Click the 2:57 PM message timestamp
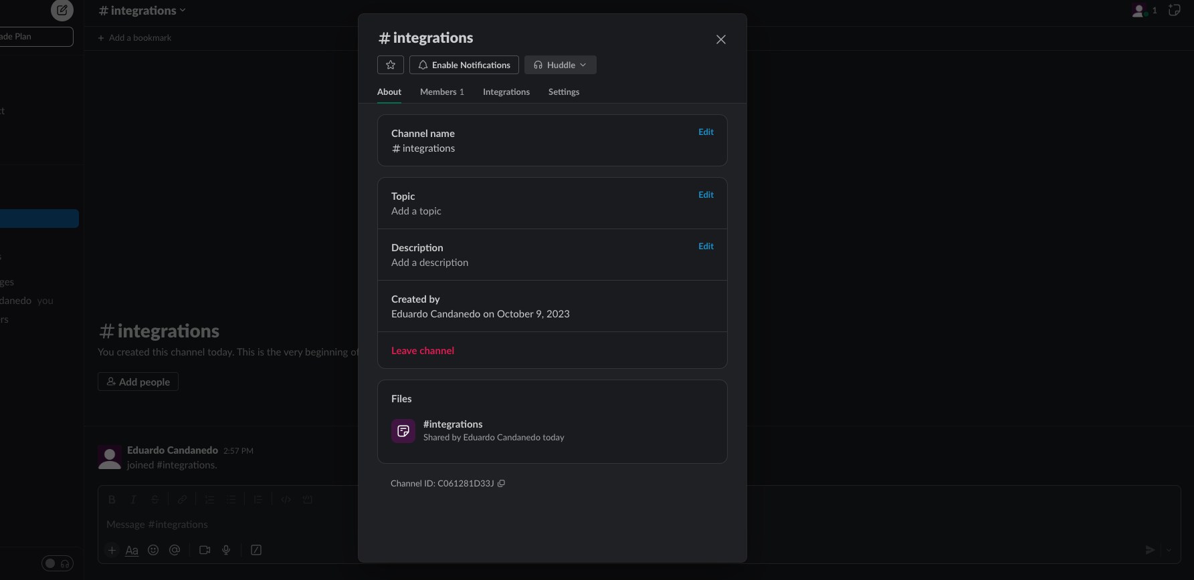Image resolution: width=1194 pixels, height=580 pixels. tap(238, 451)
